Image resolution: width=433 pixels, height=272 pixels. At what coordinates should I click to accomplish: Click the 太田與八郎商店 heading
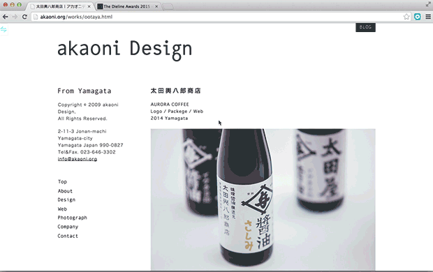[x=175, y=91]
